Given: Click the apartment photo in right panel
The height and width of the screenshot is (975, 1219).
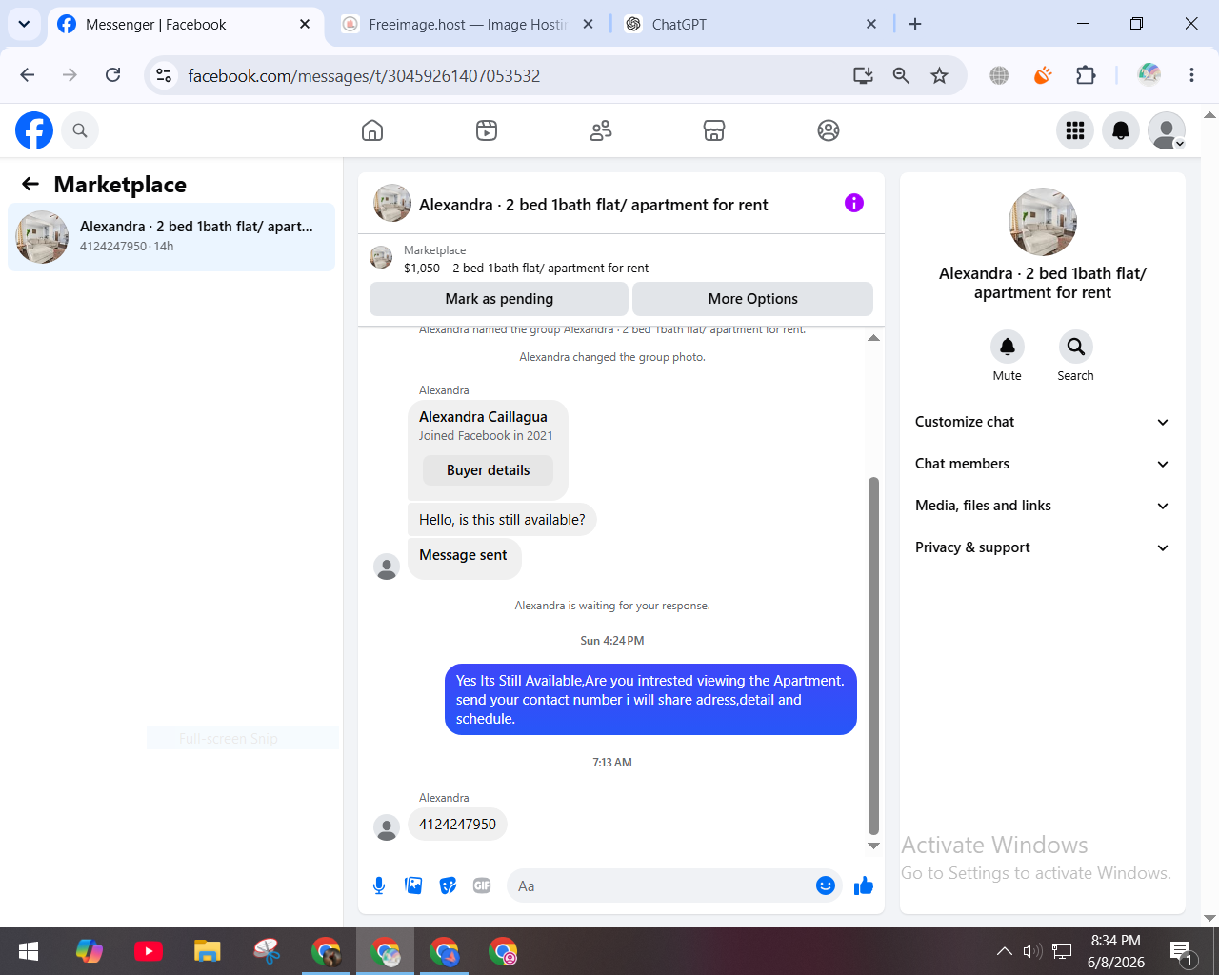Looking at the screenshot, I should coord(1043,222).
